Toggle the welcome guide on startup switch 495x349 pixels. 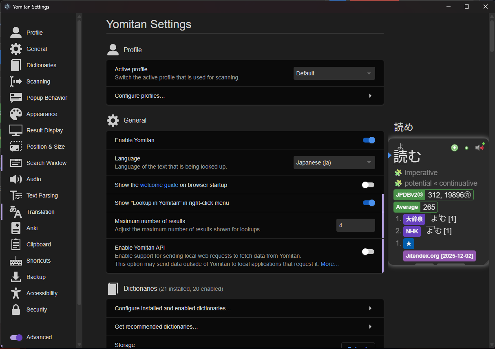[x=369, y=185]
